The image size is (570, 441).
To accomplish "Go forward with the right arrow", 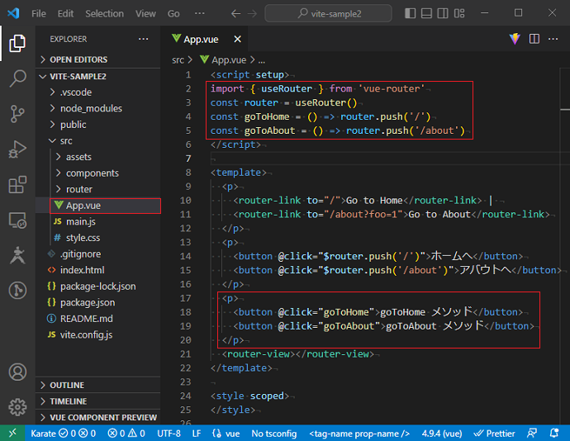I will coord(252,14).
